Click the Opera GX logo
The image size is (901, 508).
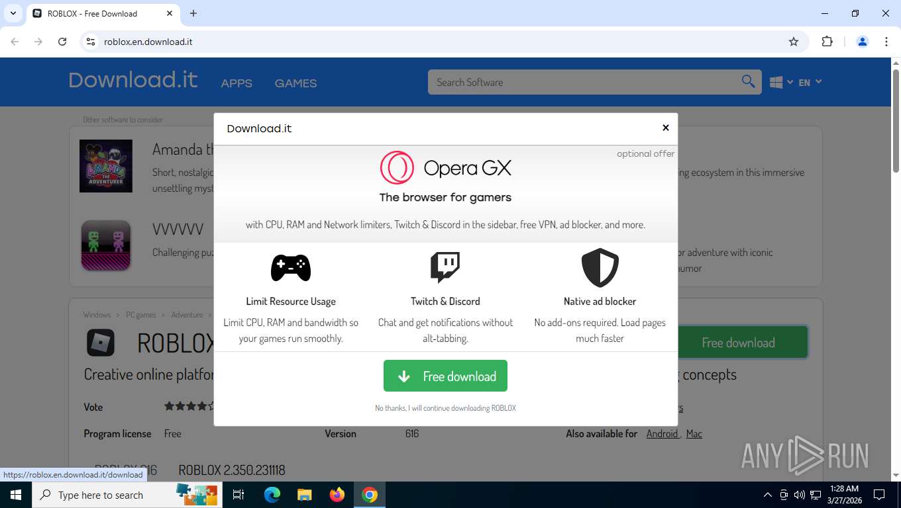(445, 168)
